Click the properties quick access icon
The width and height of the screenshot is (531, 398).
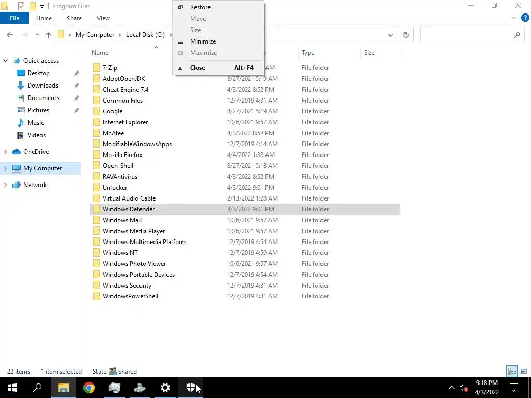click(21, 6)
